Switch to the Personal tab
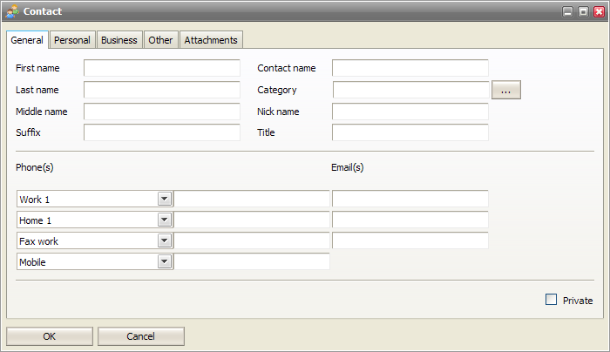This screenshot has width=610, height=352. click(72, 40)
